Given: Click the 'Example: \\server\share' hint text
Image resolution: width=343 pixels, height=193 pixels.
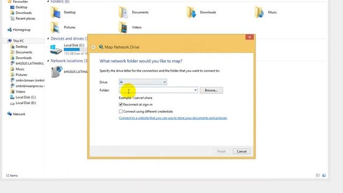Looking at the screenshot, I should (x=136, y=98).
